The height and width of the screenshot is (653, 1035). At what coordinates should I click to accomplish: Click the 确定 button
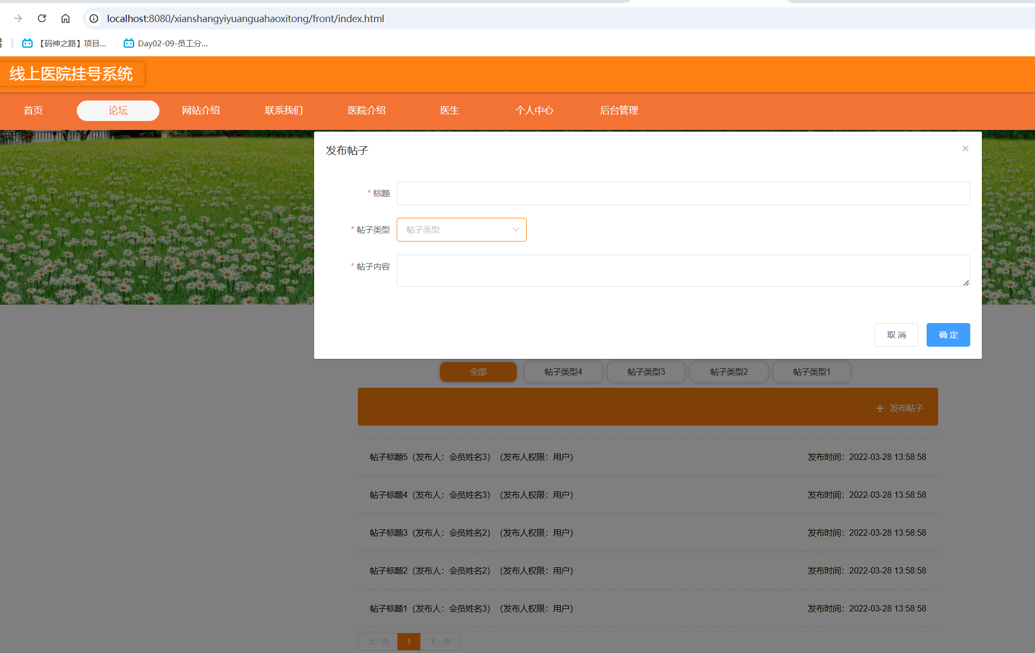[948, 335]
